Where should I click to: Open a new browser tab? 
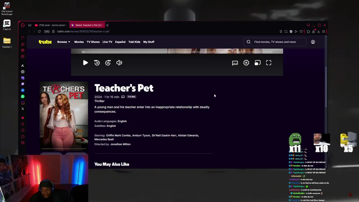pos(107,25)
